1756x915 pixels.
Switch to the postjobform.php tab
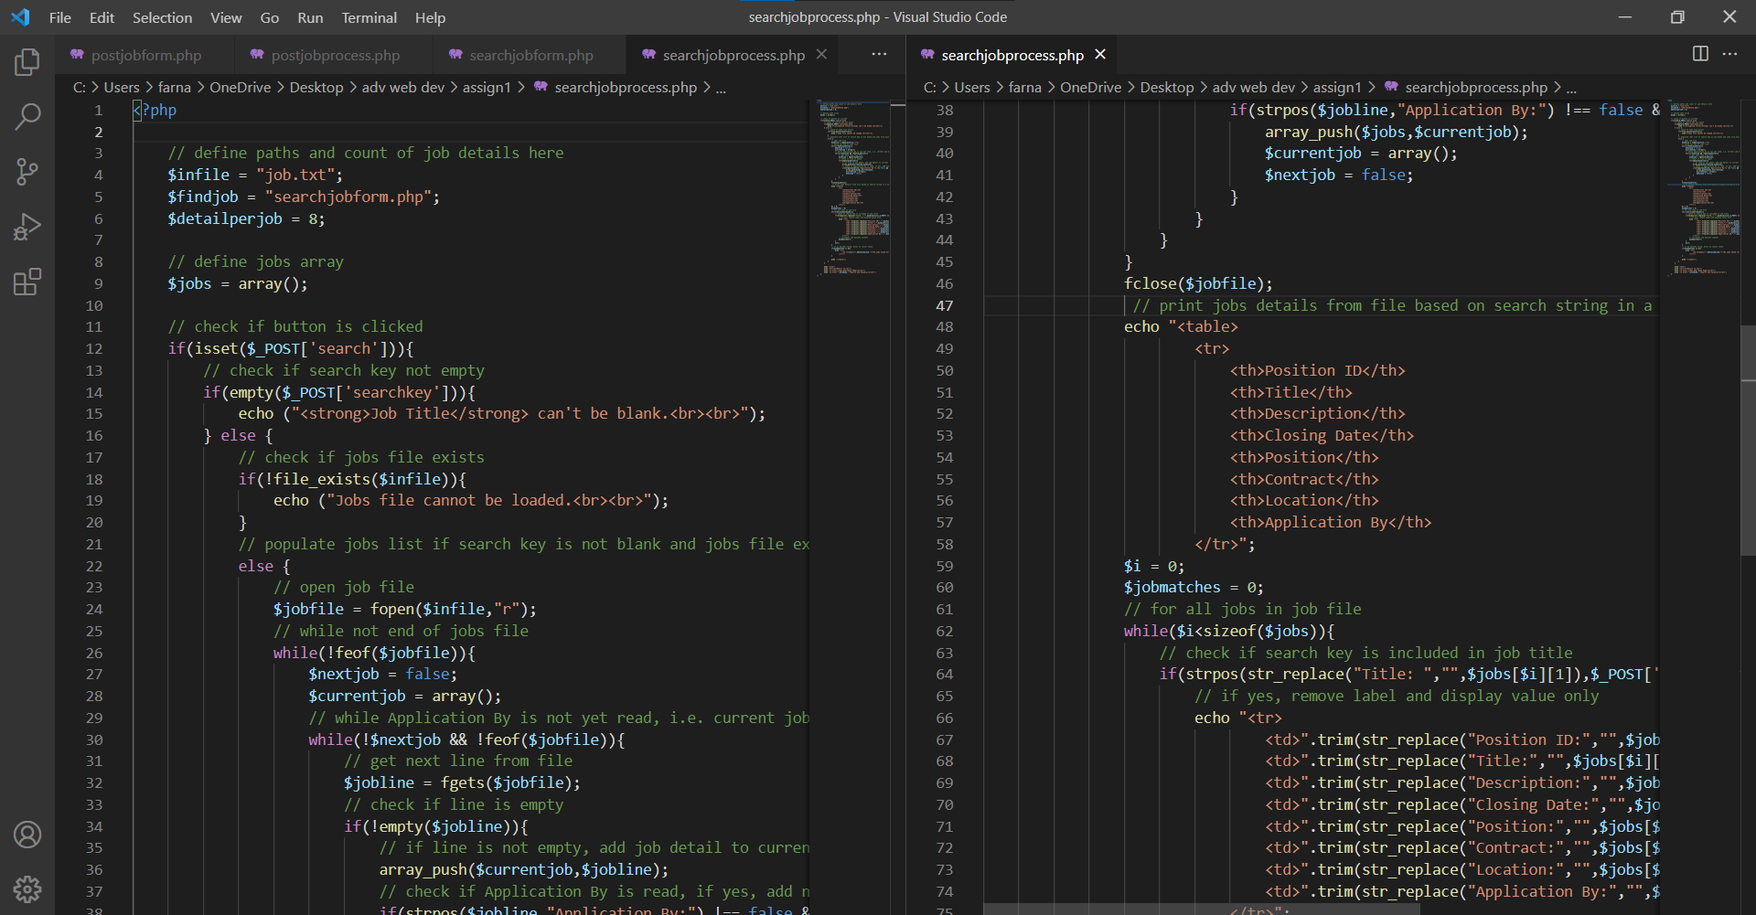click(x=145, y=55)
